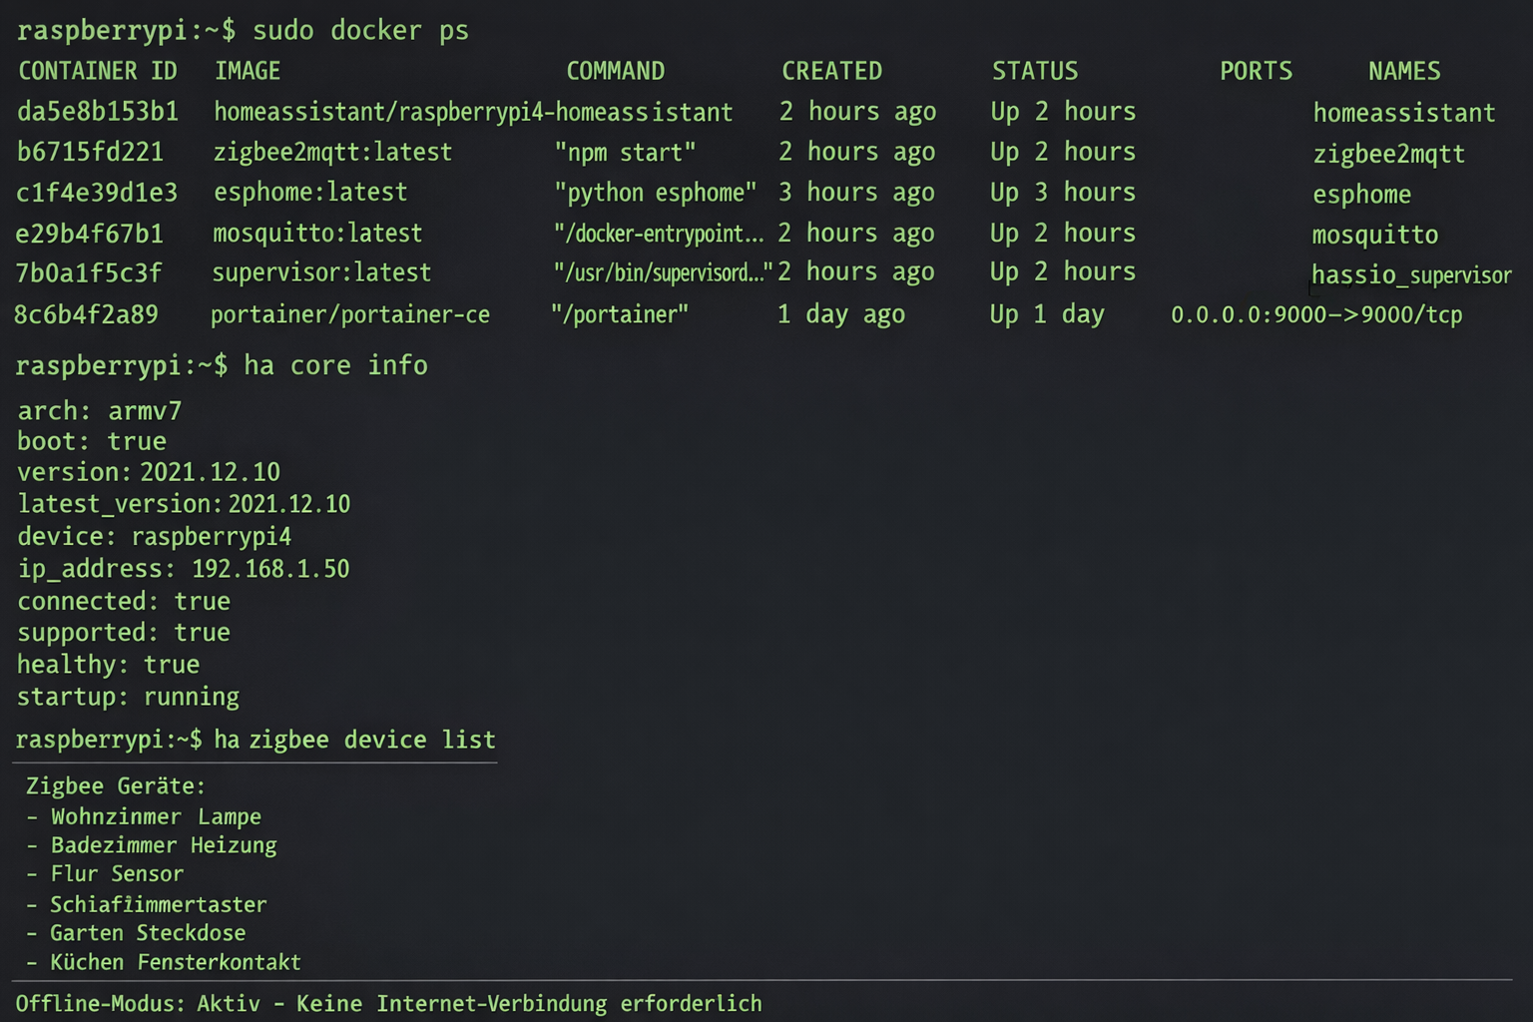Select the 'arch: armv7' line

point(100,411)
